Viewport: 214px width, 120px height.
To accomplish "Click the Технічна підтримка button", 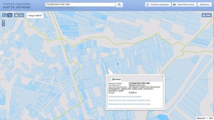I will pos(158,5).
